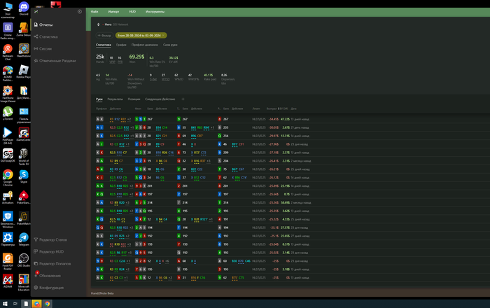The image size is (490, 308).
Task: Click the date range filter chip
Action: click(x=139, y=35)
